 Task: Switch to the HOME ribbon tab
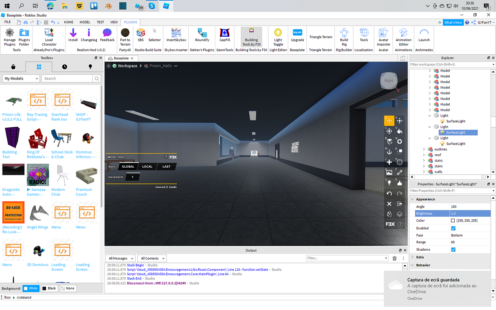click(69, 22)
